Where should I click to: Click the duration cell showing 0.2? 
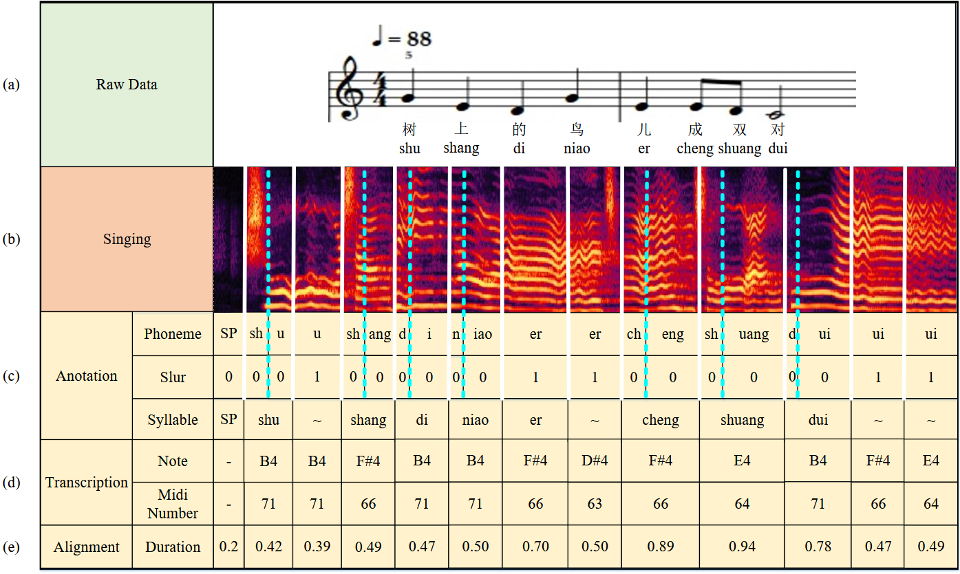pos(228,547)
